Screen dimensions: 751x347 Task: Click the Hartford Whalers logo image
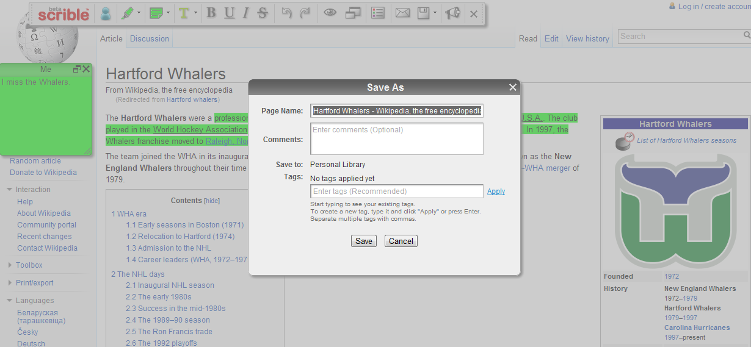tap(675, 212)
